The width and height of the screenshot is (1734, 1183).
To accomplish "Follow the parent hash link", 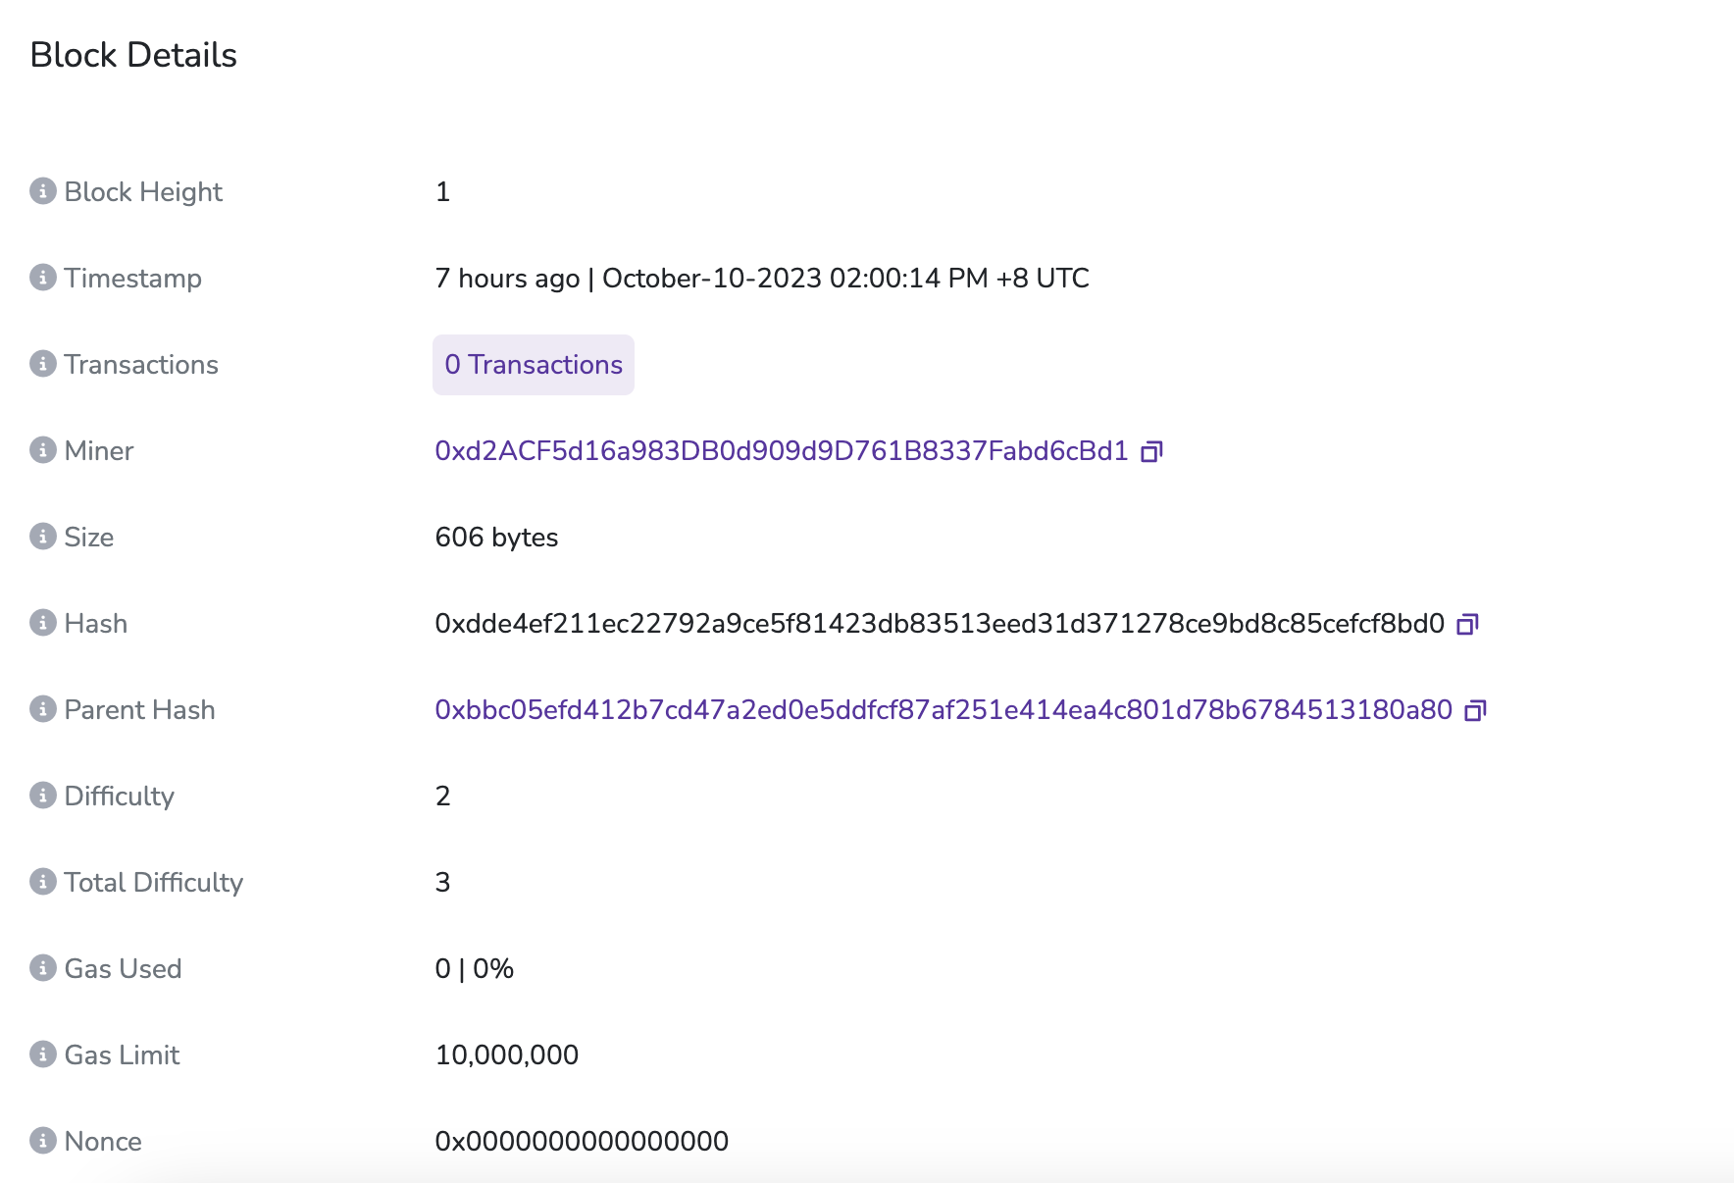I will (x=943, y=710).
